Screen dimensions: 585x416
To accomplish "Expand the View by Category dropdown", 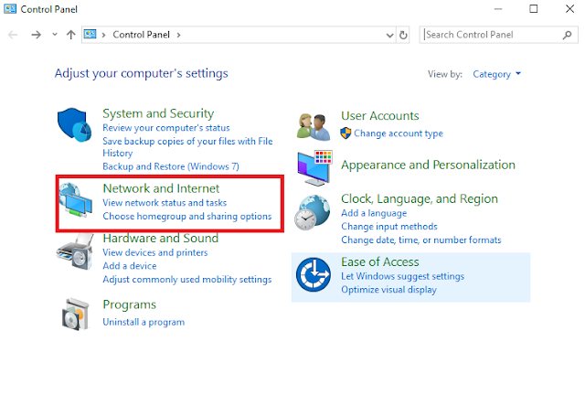I will point(496,74).
